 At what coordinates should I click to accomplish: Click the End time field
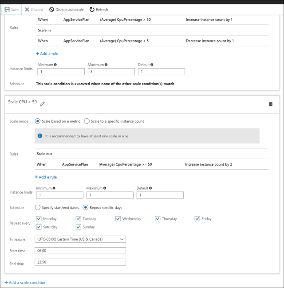coord(80,262)
